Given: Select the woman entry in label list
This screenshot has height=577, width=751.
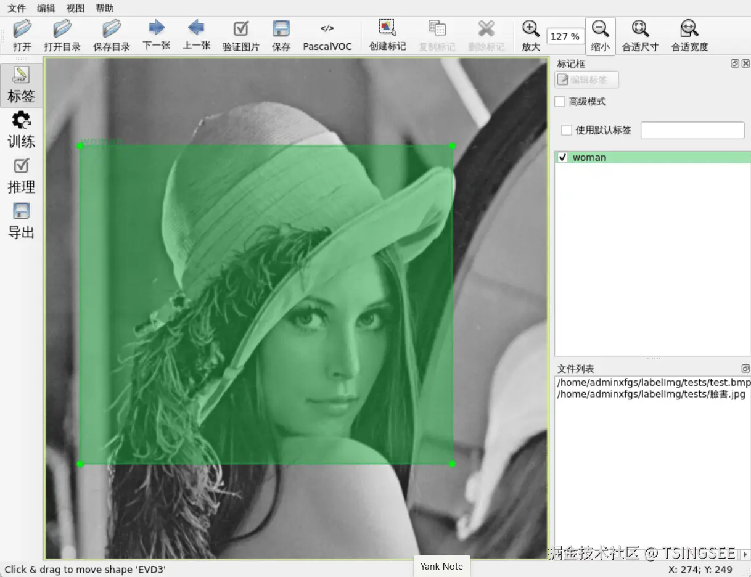Looking at the screenshot, I should click(652, 157).
